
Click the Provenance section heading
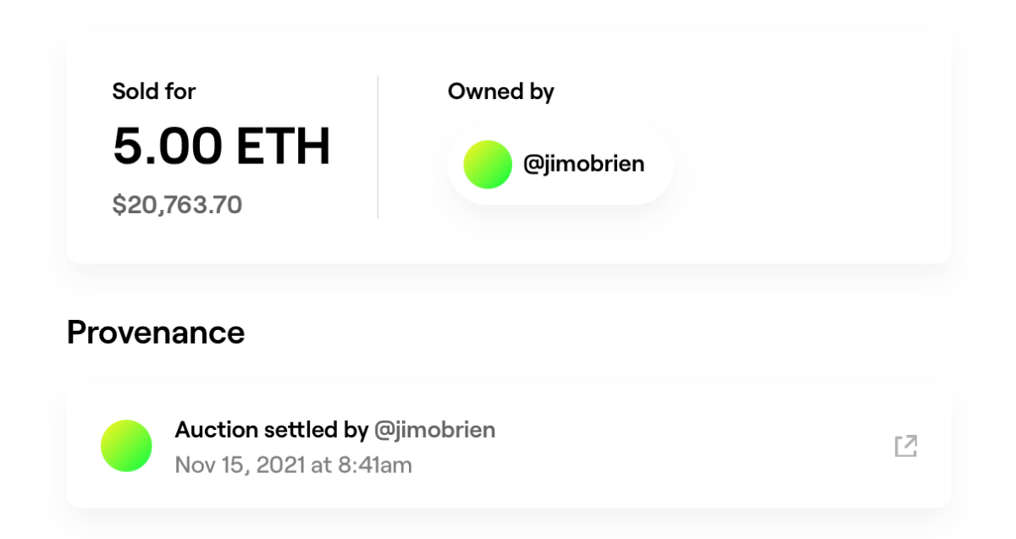(156, 333)
